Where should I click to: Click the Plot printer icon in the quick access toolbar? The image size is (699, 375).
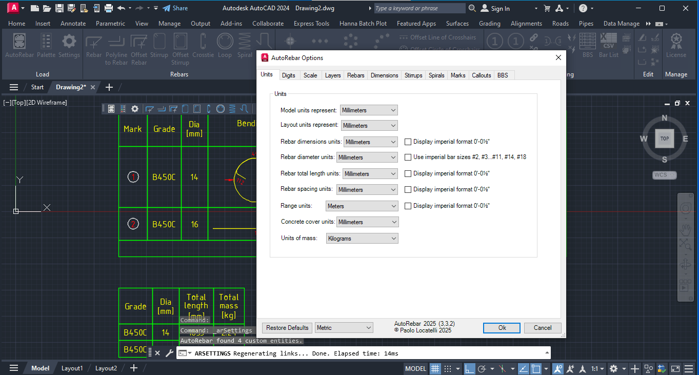pyautogui.click(x=109, y=8)
